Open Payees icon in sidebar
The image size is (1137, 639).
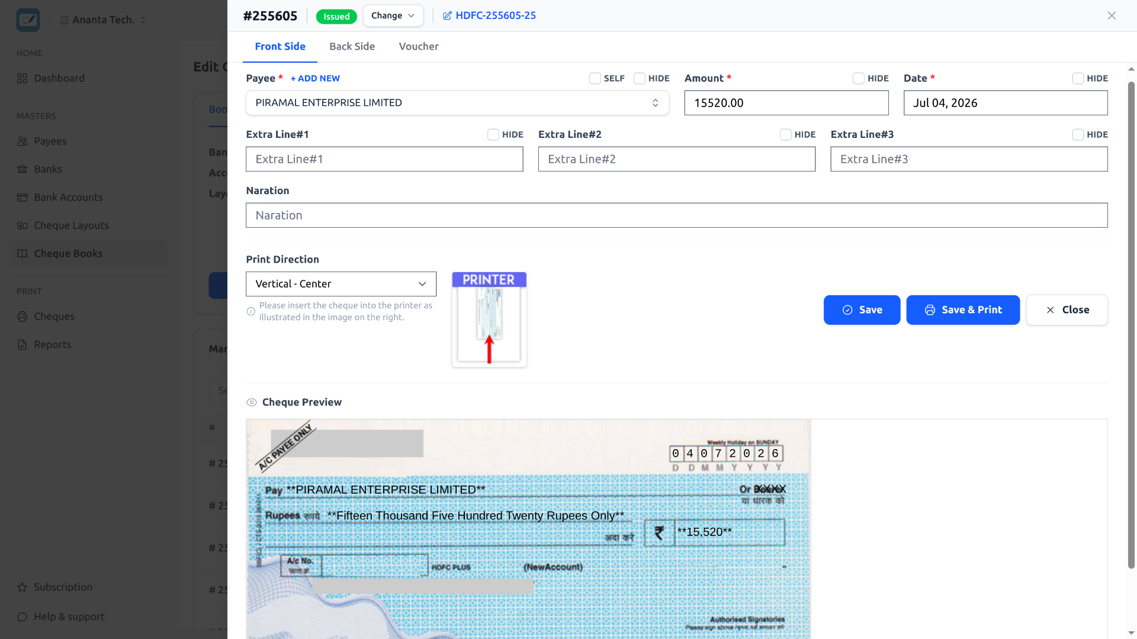23,141
